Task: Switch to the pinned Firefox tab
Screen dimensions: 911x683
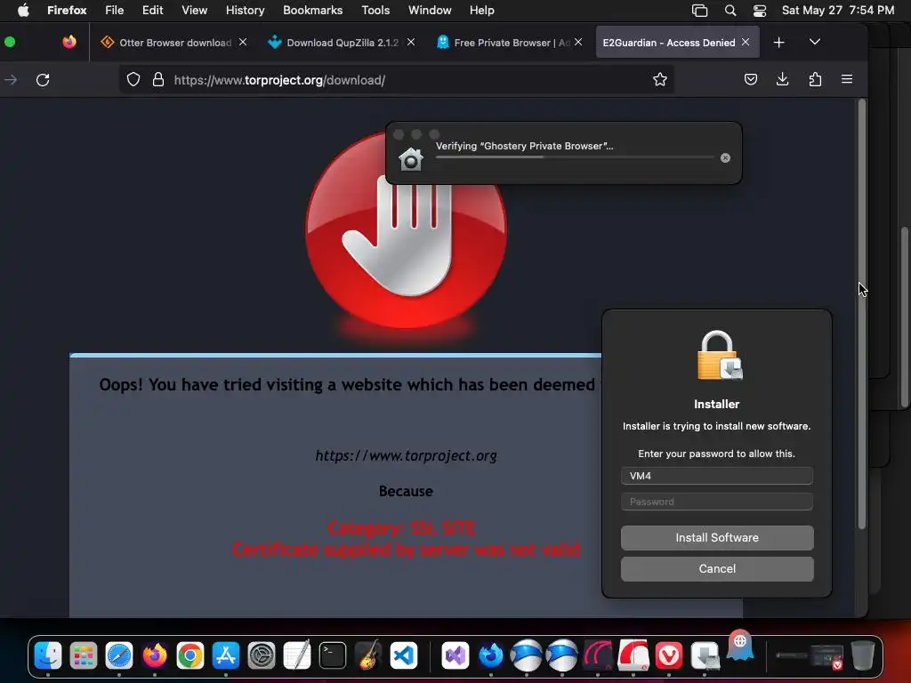Action: pos(69,42)
